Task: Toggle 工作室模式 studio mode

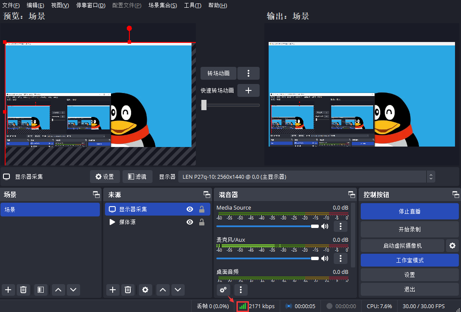Action: coord(410,260)
